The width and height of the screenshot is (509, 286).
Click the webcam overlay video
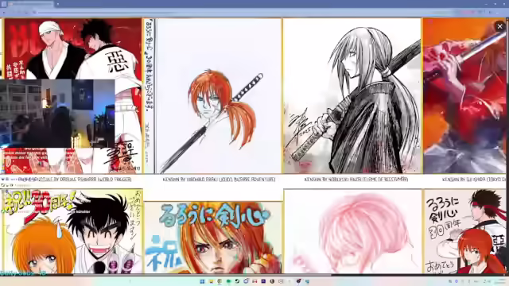coord(57,114)
